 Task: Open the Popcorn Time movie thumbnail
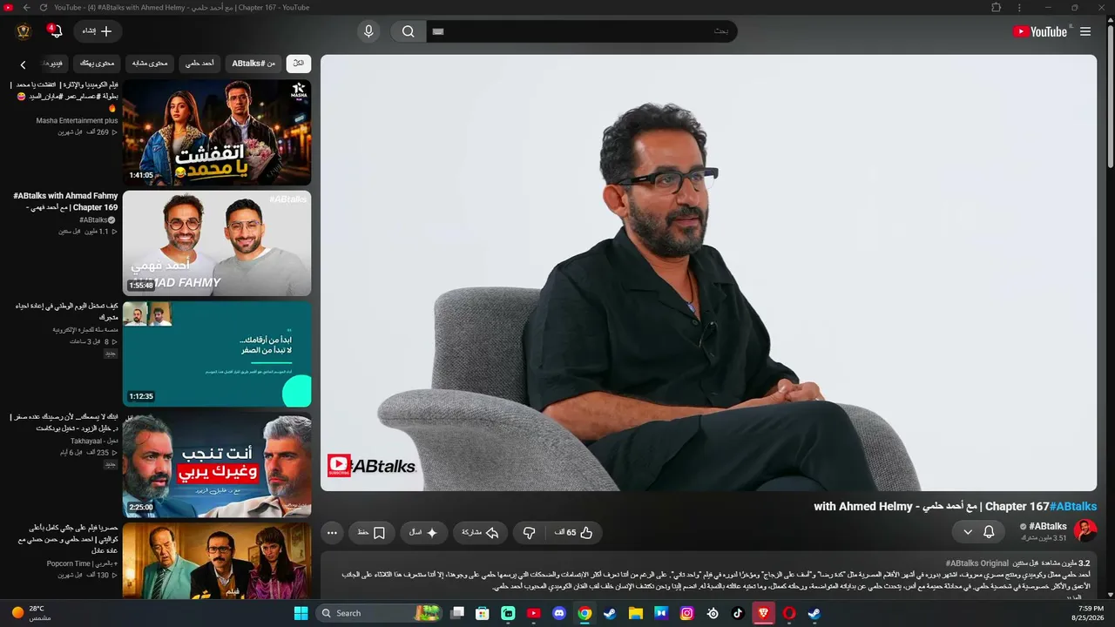pyautogui.click(x=217, y=561)
